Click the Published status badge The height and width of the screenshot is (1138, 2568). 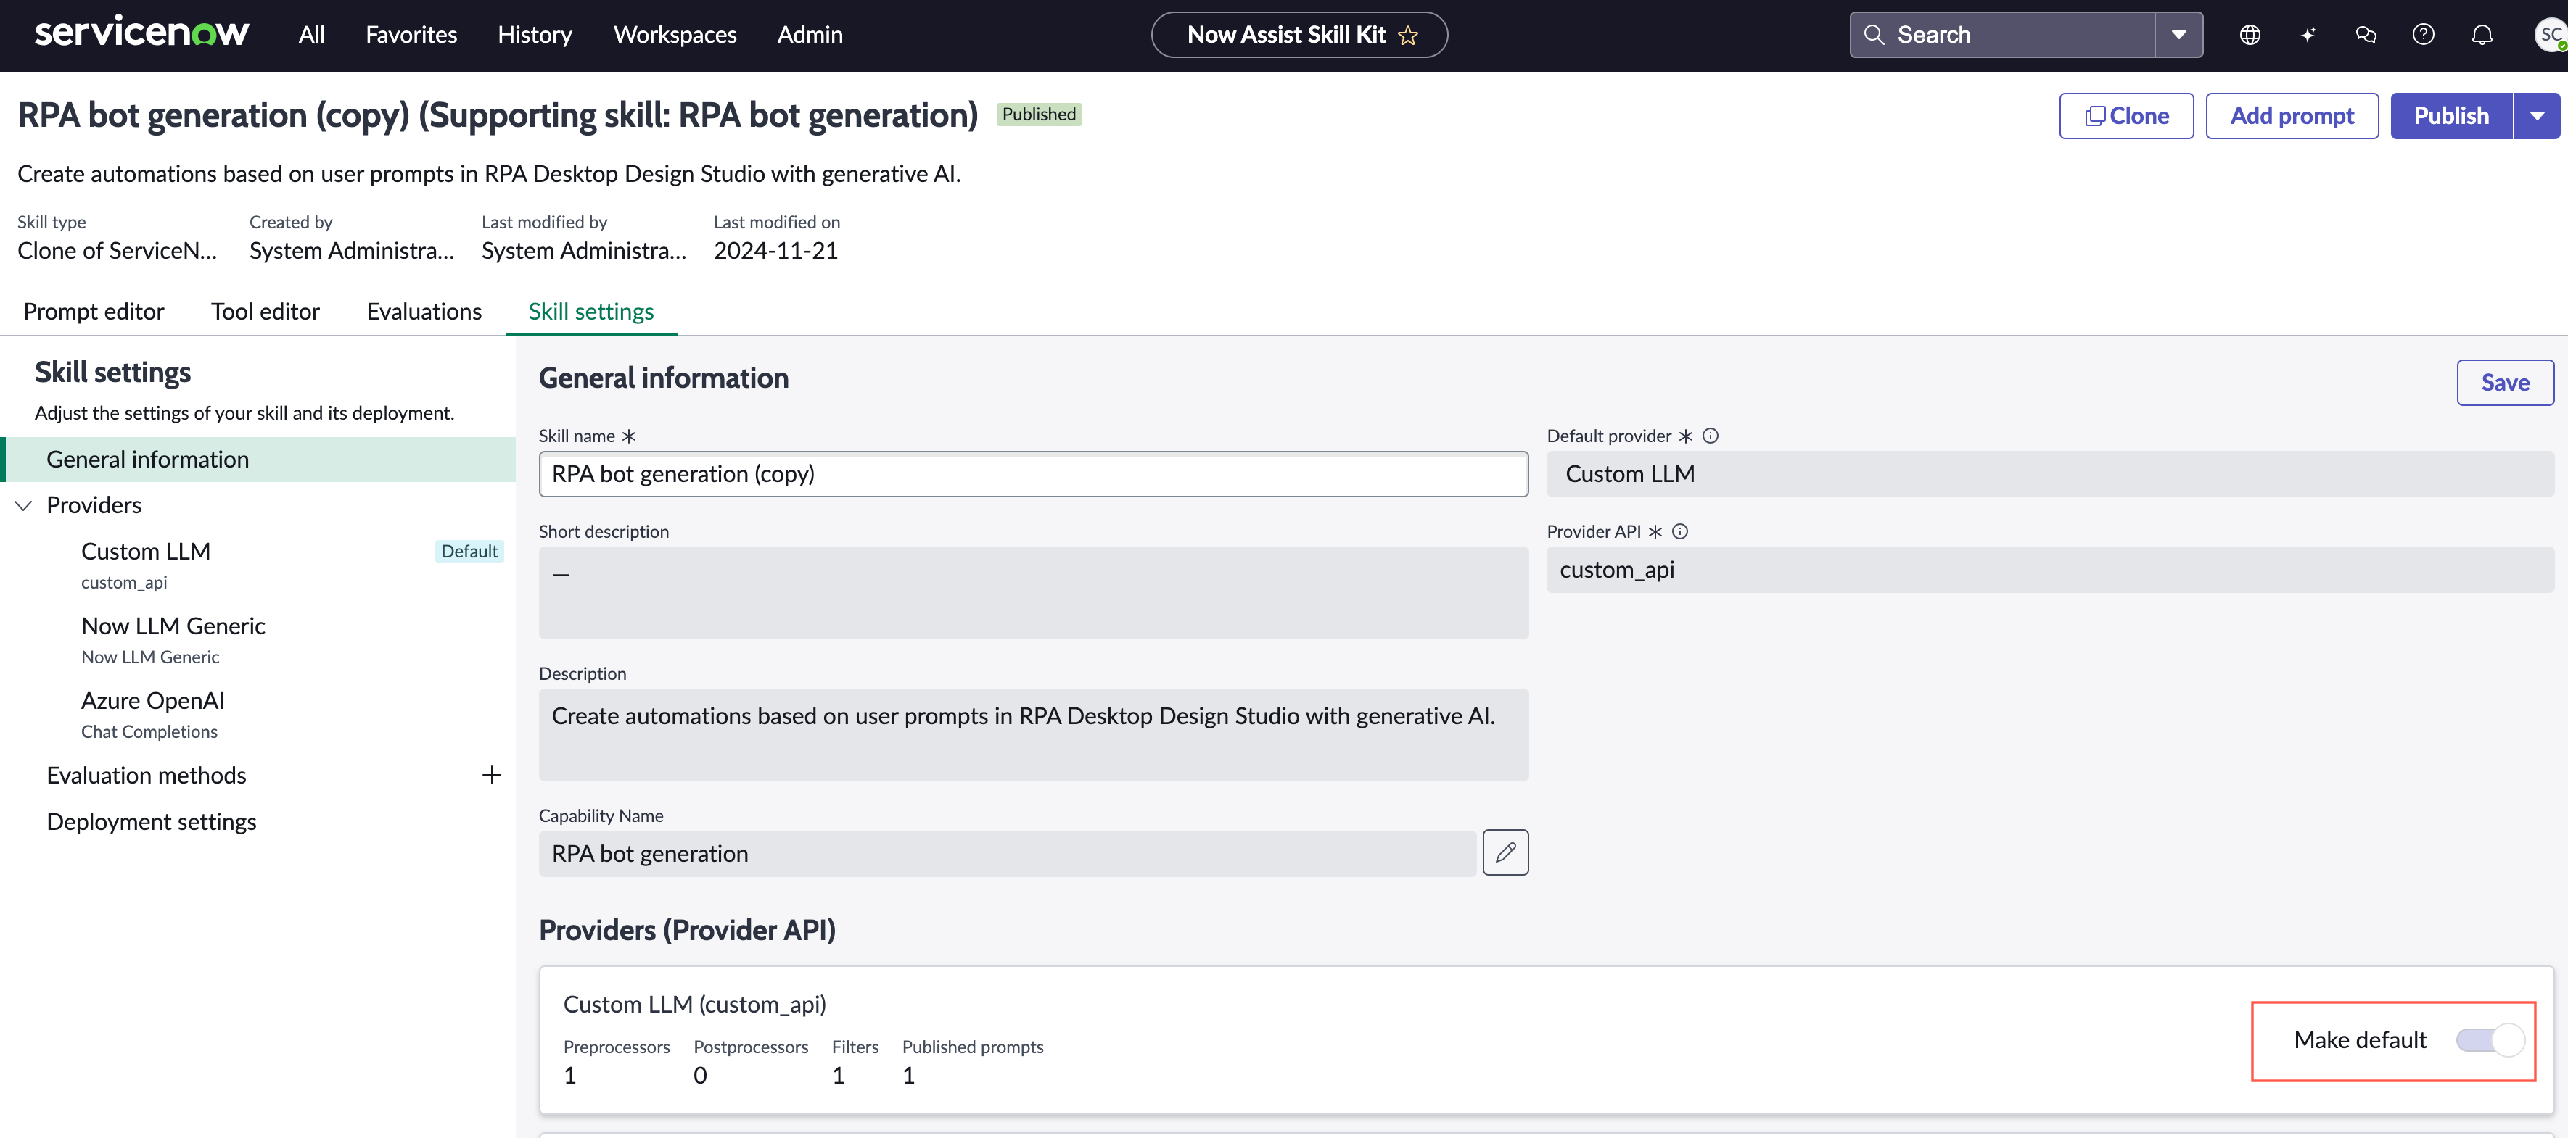(x=1039, y=114)
